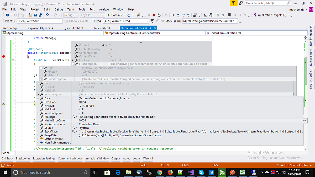Viewport: 315px width, 177px height.
Task: Click the Restart debugging icon
Action: [159, 15]
